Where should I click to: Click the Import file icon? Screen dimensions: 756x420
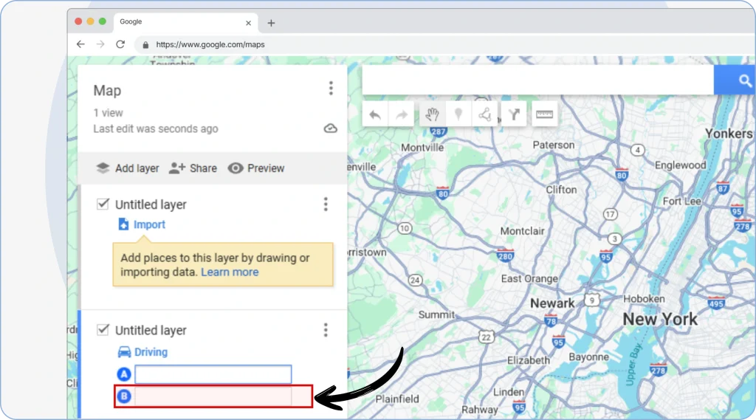[x=123, y=224]
